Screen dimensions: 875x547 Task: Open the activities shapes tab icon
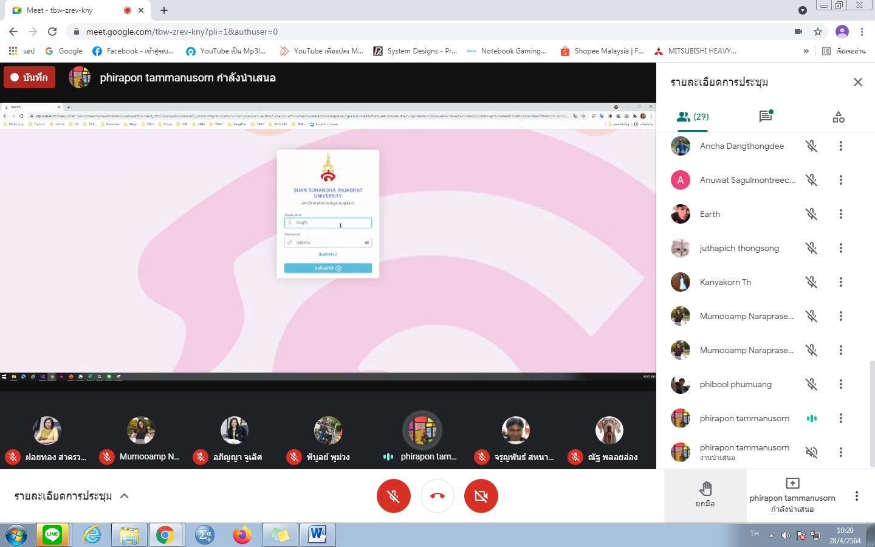click(839, 117)
